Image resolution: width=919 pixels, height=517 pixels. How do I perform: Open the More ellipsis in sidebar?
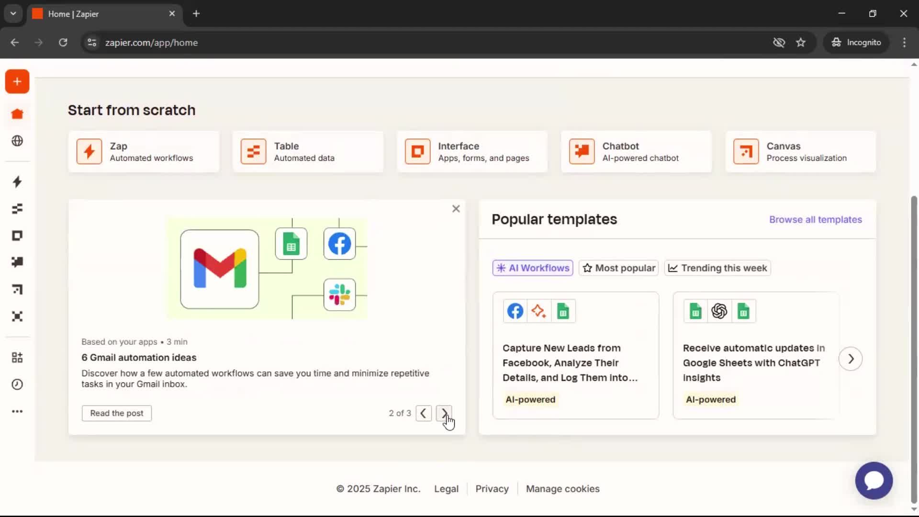[x=17, y=411]
